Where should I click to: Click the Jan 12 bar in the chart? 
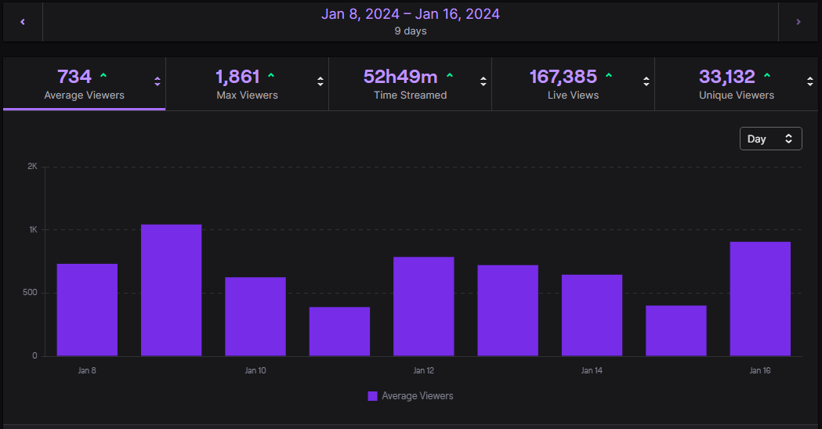(424, 306)
